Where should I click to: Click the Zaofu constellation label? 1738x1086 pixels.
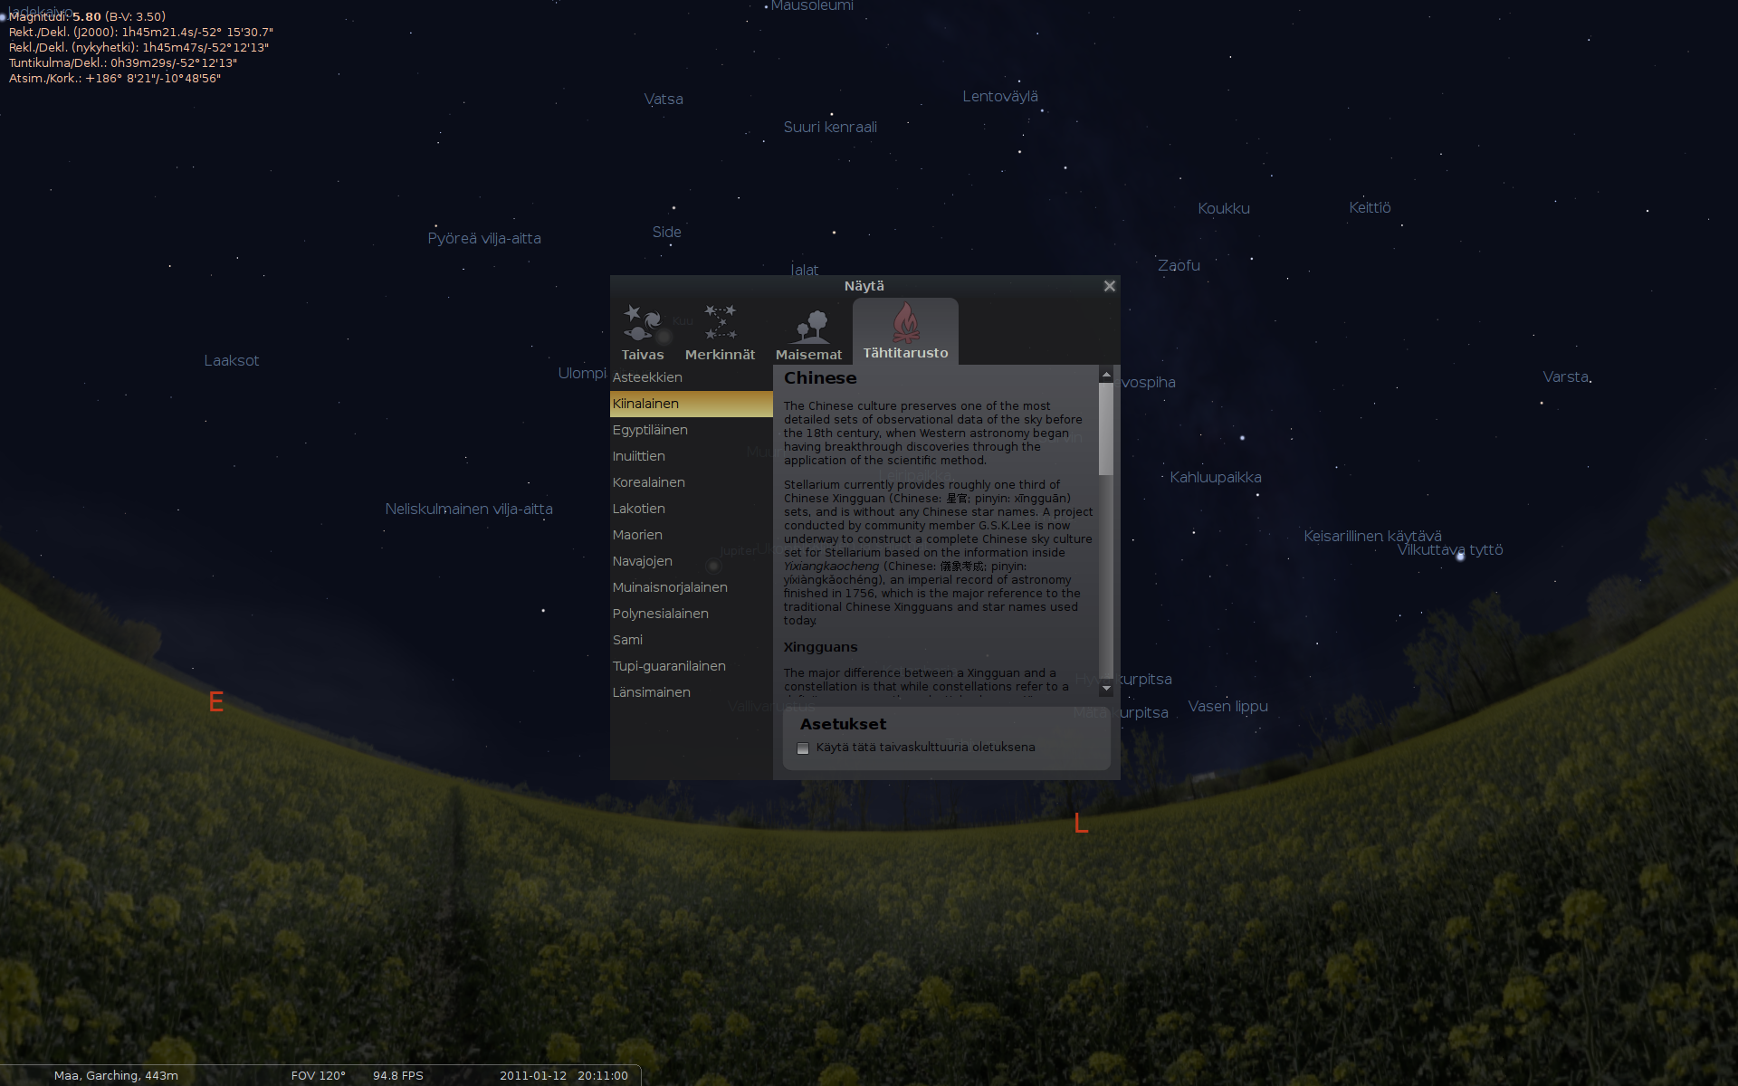(x=1179, y=266)
